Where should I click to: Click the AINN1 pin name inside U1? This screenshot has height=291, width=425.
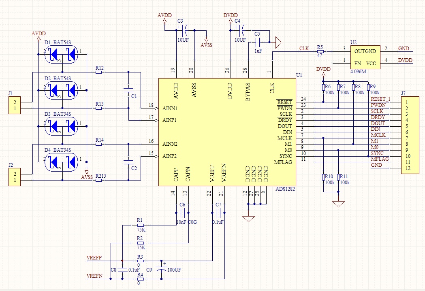(170, 108)
